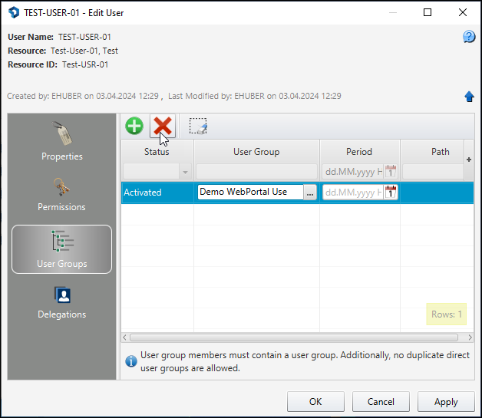482x418 pixels.
Task: Click the red X delete icon
Action: point(163,126)
